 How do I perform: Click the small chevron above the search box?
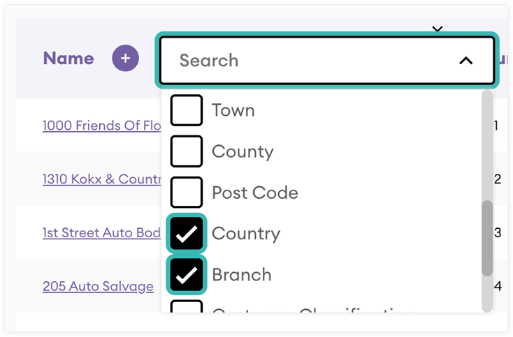pyautogui.click(x=438, y=29)
